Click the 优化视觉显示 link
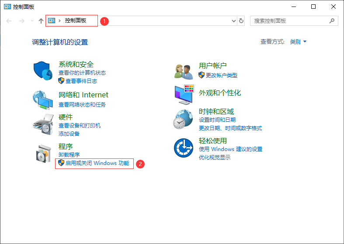Viewport: 344px width, 244px height. 214,158
